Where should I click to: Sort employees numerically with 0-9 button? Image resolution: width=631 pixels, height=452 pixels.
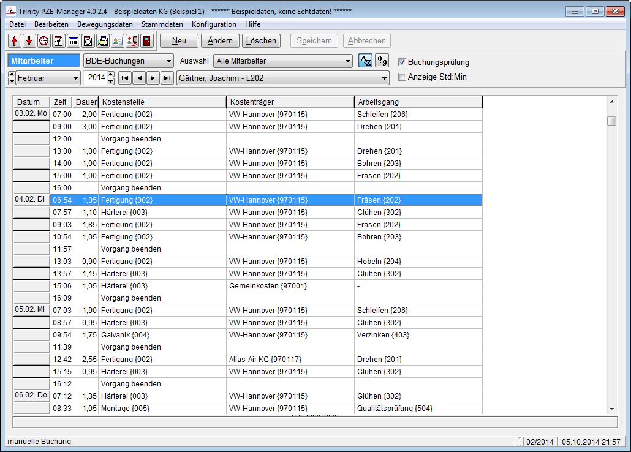[382, 61]
